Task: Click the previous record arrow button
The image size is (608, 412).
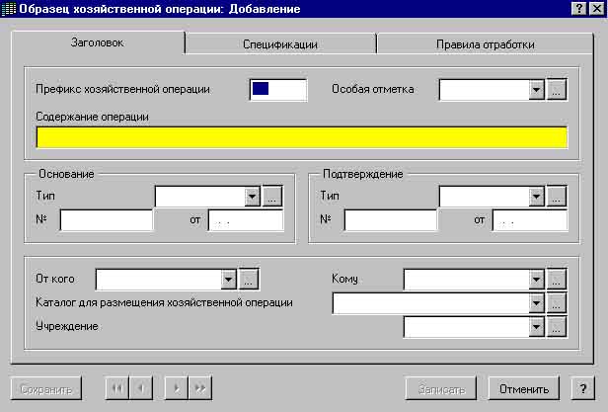Action: 141,388
